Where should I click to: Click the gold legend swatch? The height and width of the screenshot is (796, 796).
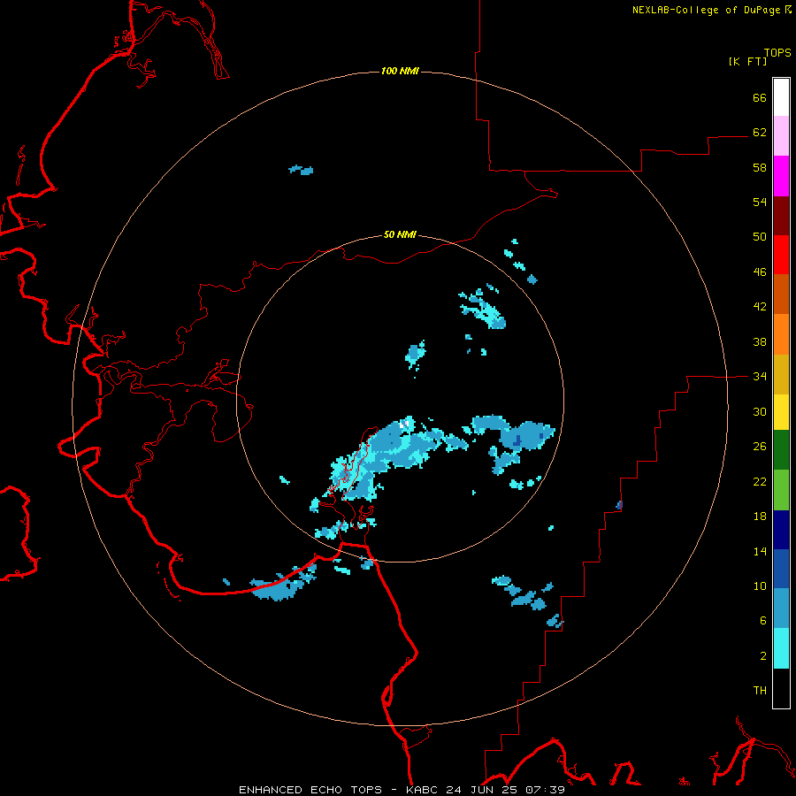781,375
